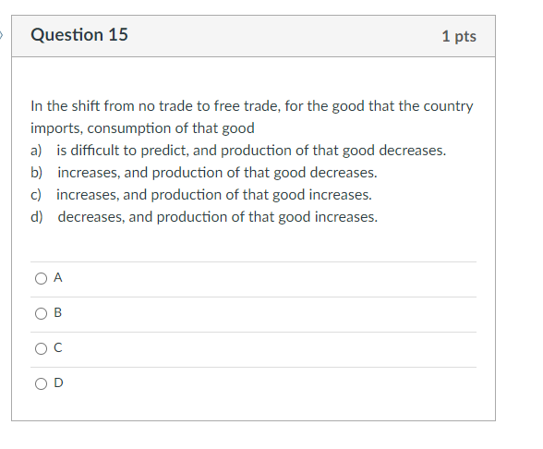Click the "a)" list marker
The image size is (543, 449).
36,151
